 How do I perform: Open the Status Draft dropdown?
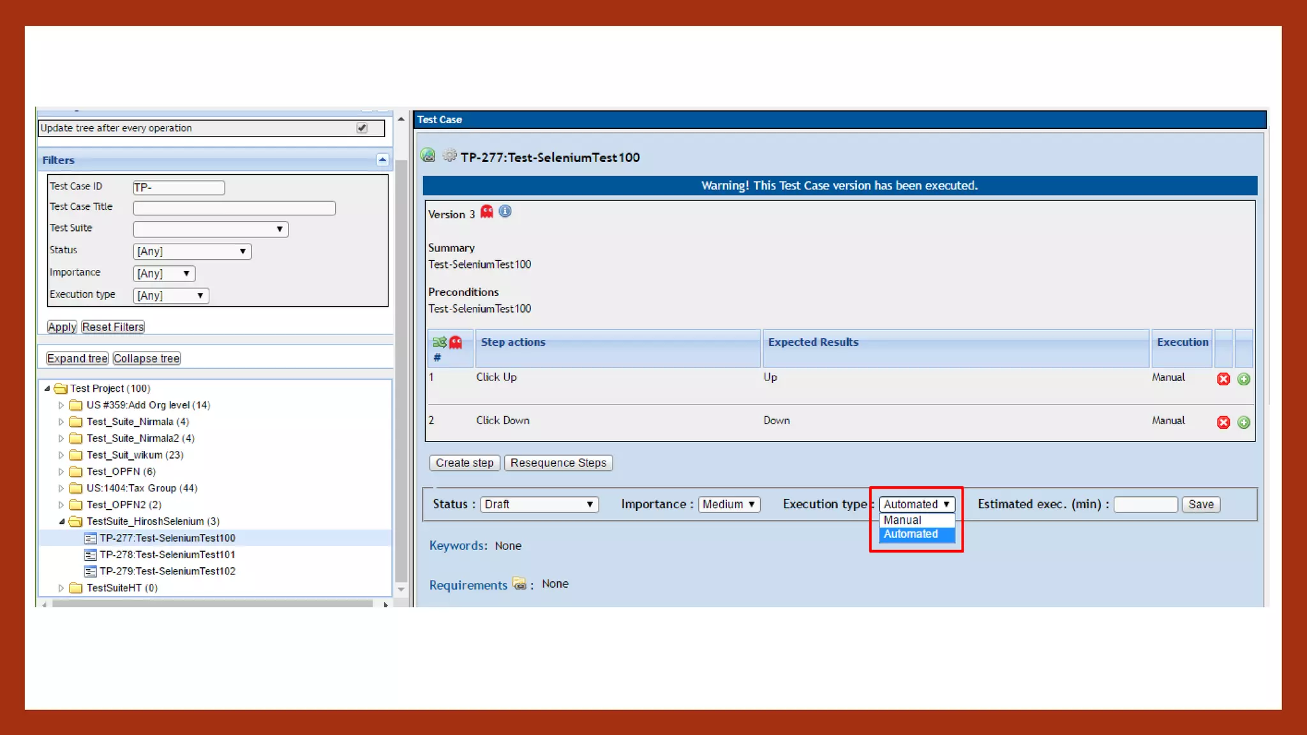(539, 504)
